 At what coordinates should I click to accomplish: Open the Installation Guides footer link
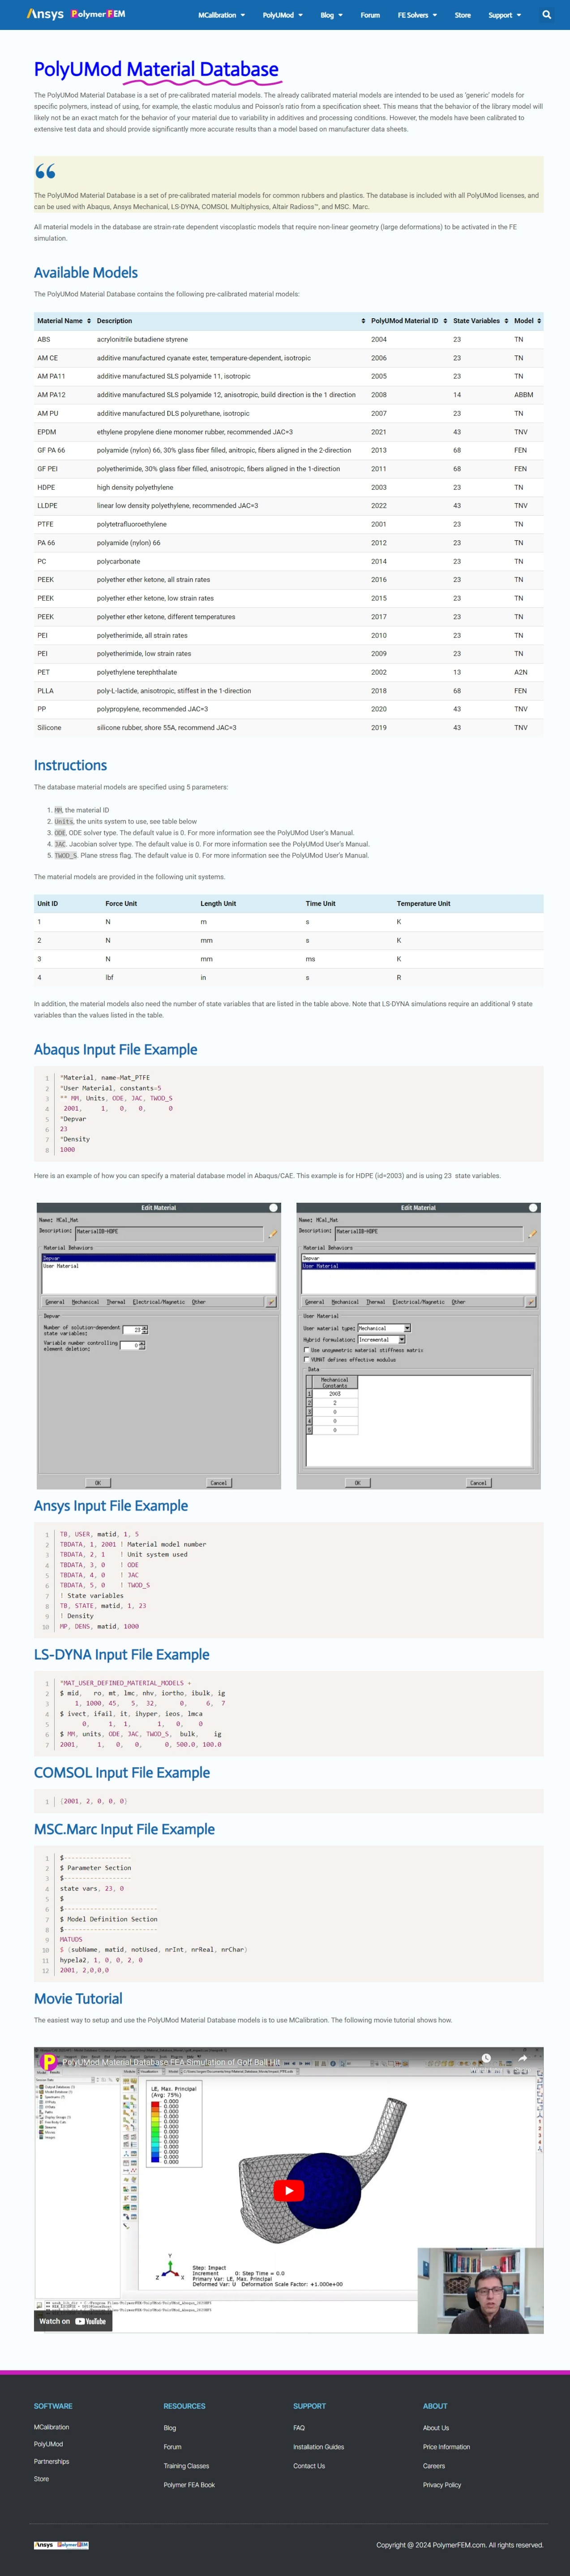[318, 2447]
